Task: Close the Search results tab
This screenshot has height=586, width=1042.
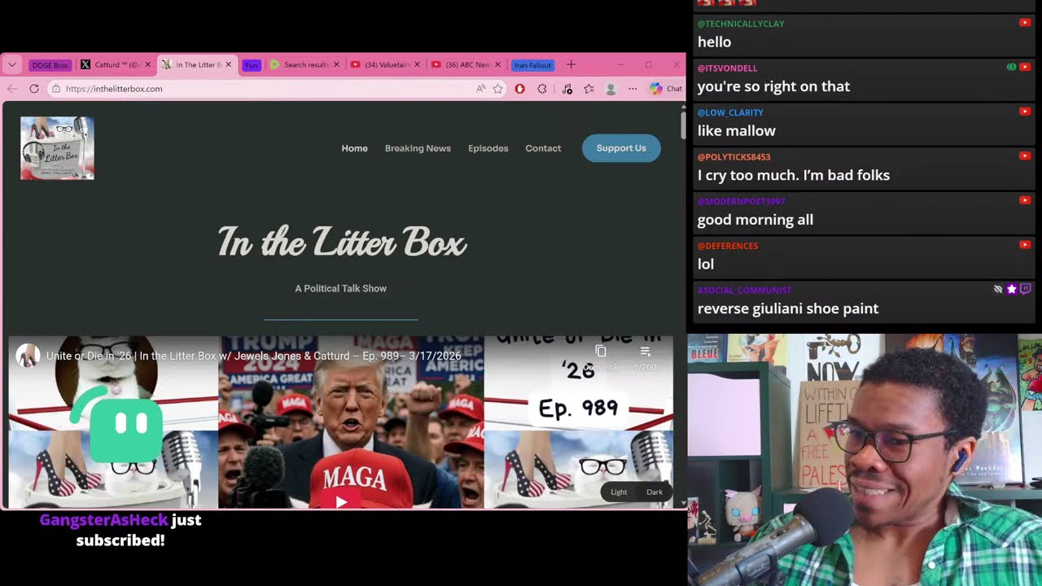Action: point(336,65)
